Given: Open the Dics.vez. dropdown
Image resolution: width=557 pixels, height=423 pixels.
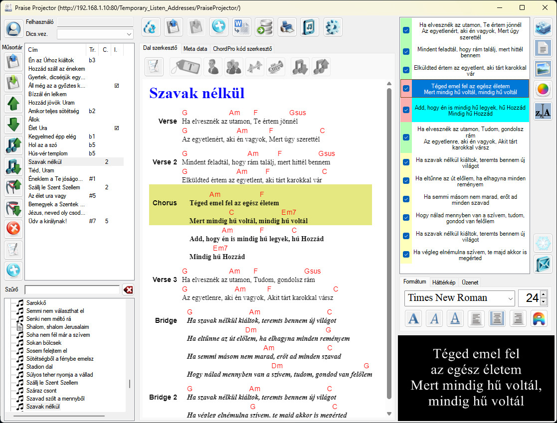Looking at the screenshot, I should click(129, 34).
